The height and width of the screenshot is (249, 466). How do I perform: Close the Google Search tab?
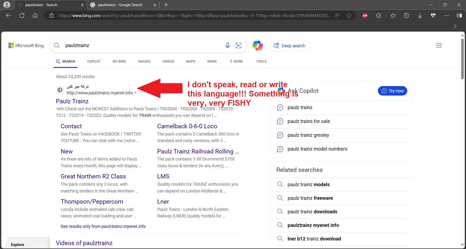tap(154, 5)
